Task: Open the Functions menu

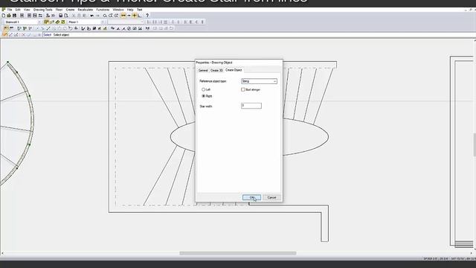Action: click(103, 10)
